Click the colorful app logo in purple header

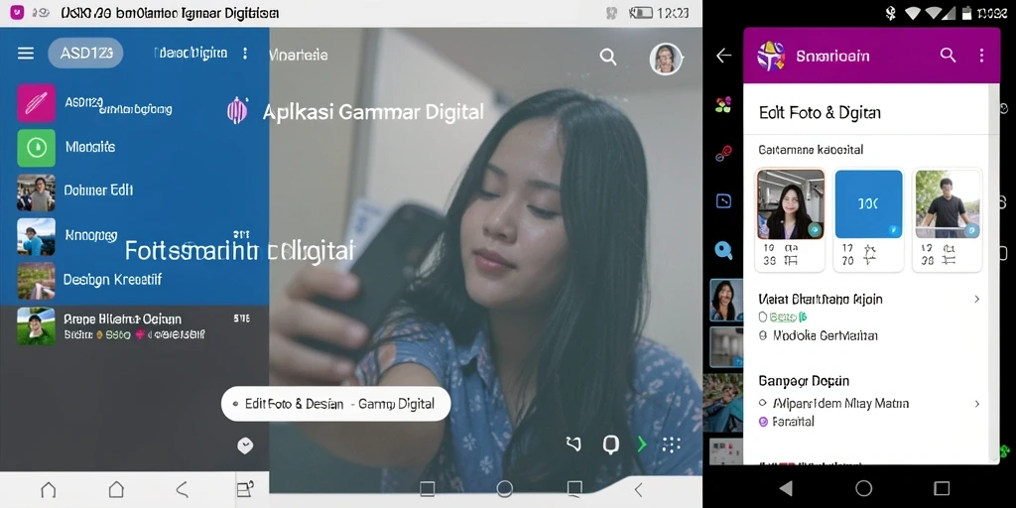tap(771, 56)
